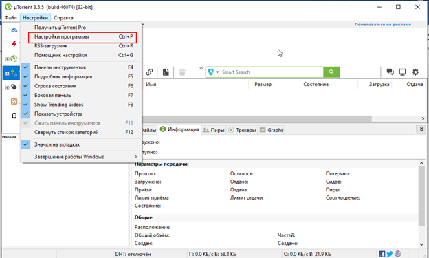
Task: Switch to the Пиры tab
Action: [x=214, y=130]
